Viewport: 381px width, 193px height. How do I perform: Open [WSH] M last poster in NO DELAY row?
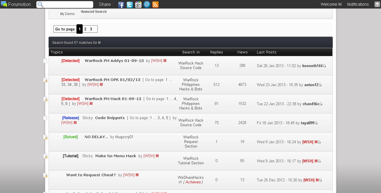(x=310, y=142)
